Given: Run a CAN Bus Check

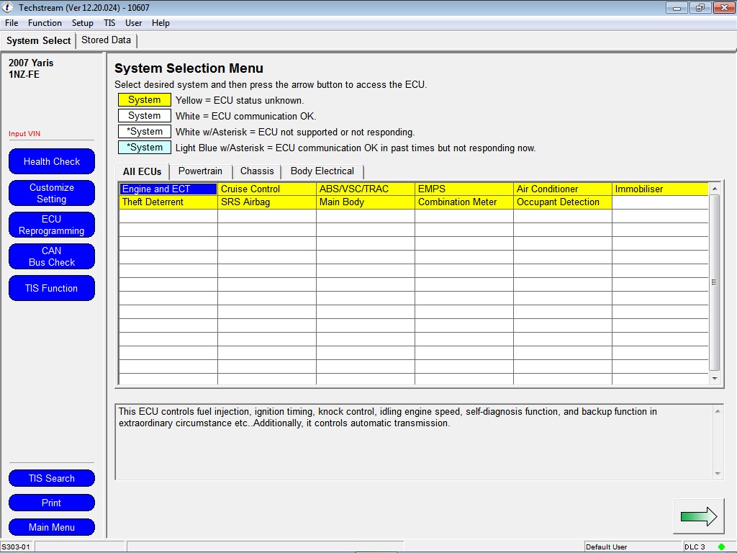Looking at the screenshot, I should pos(51,256).
